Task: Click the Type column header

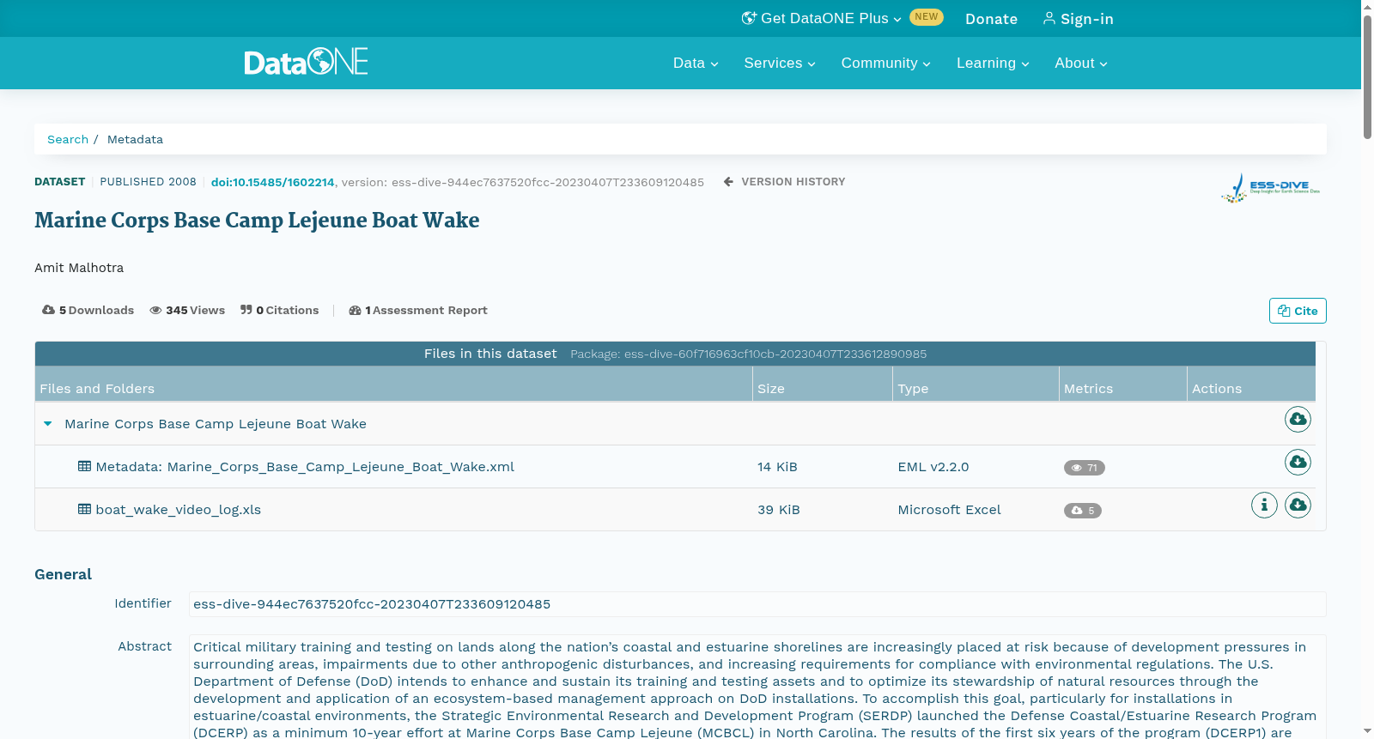Action: click(x=976, y=384)
